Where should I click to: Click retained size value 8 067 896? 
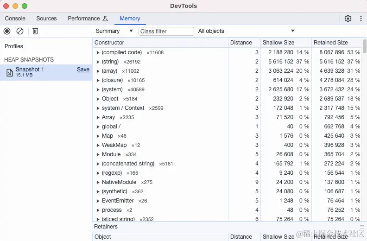pyautogui.click(x=332, y=52)
